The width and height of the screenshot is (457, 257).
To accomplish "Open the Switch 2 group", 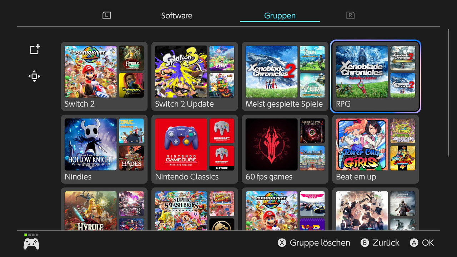I will (104, 76).
